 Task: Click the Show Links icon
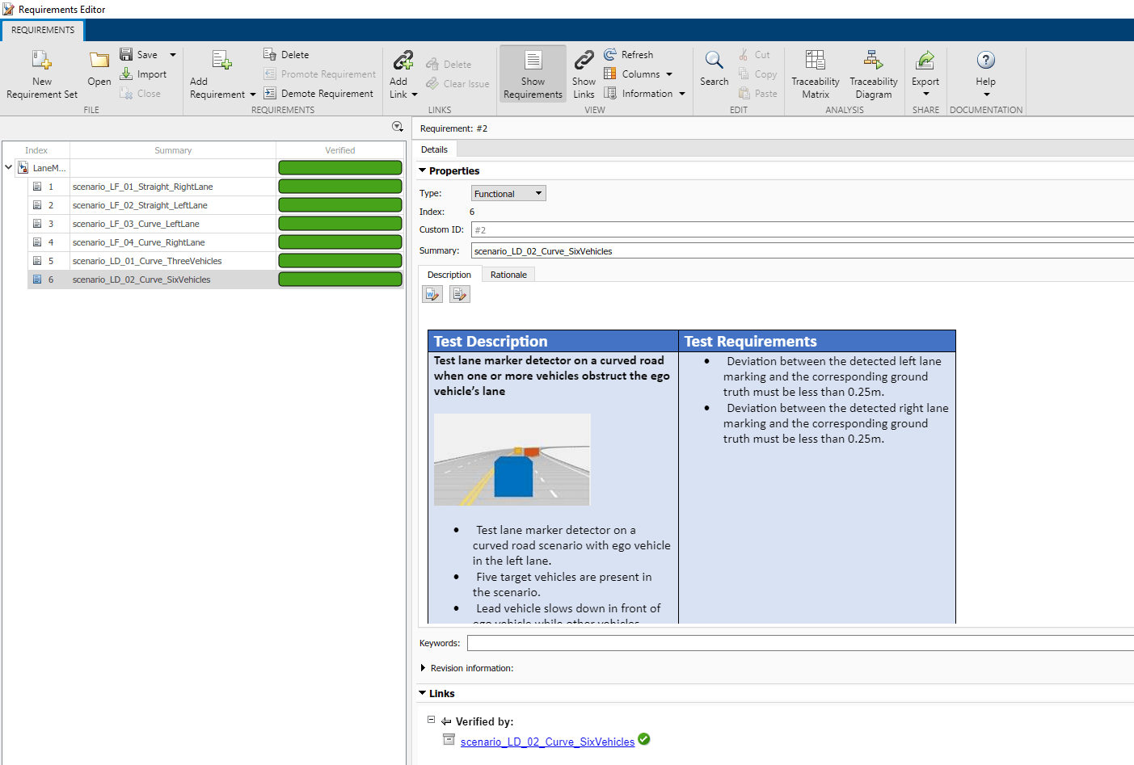[x=584, y=61]
